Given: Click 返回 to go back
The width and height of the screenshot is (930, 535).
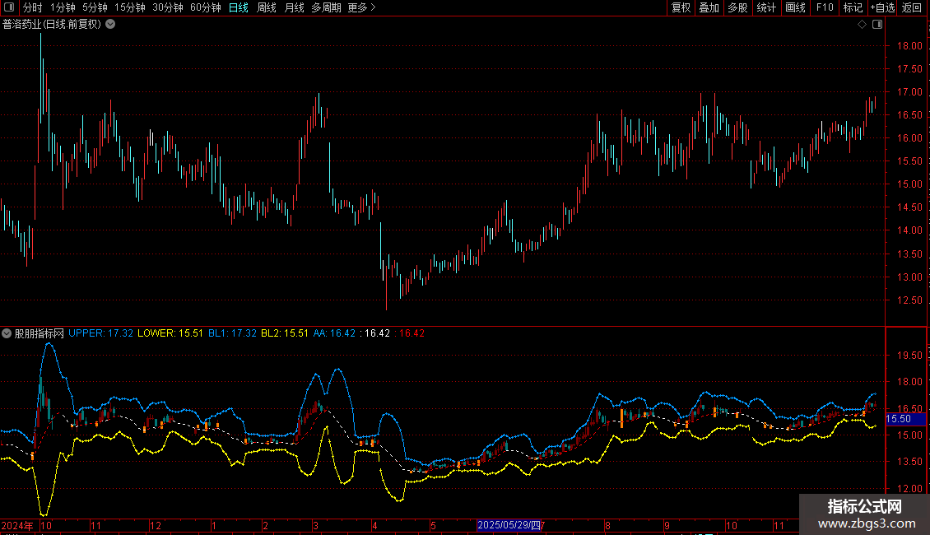Looking at the screenshot, I should (912, 7).
